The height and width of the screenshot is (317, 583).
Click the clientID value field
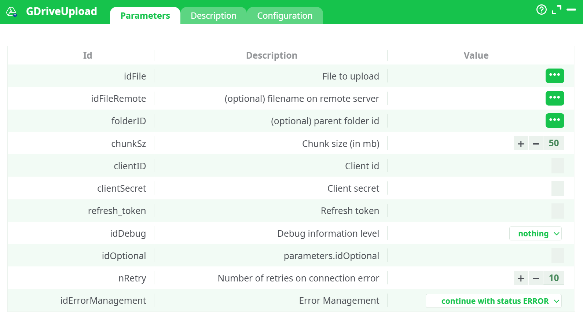point(557,166)
